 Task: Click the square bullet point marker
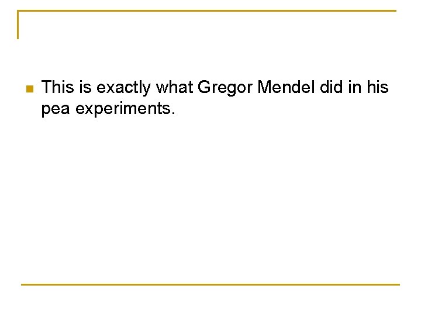pos(28,89)
